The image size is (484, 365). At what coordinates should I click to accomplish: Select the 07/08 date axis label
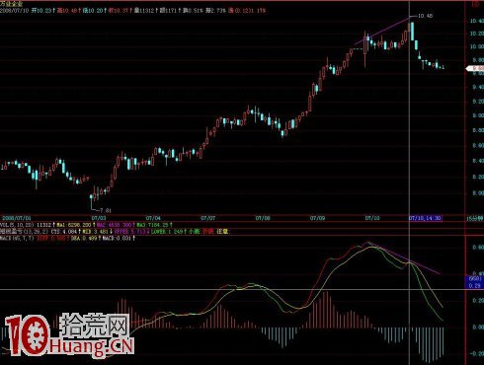[263, 218]
